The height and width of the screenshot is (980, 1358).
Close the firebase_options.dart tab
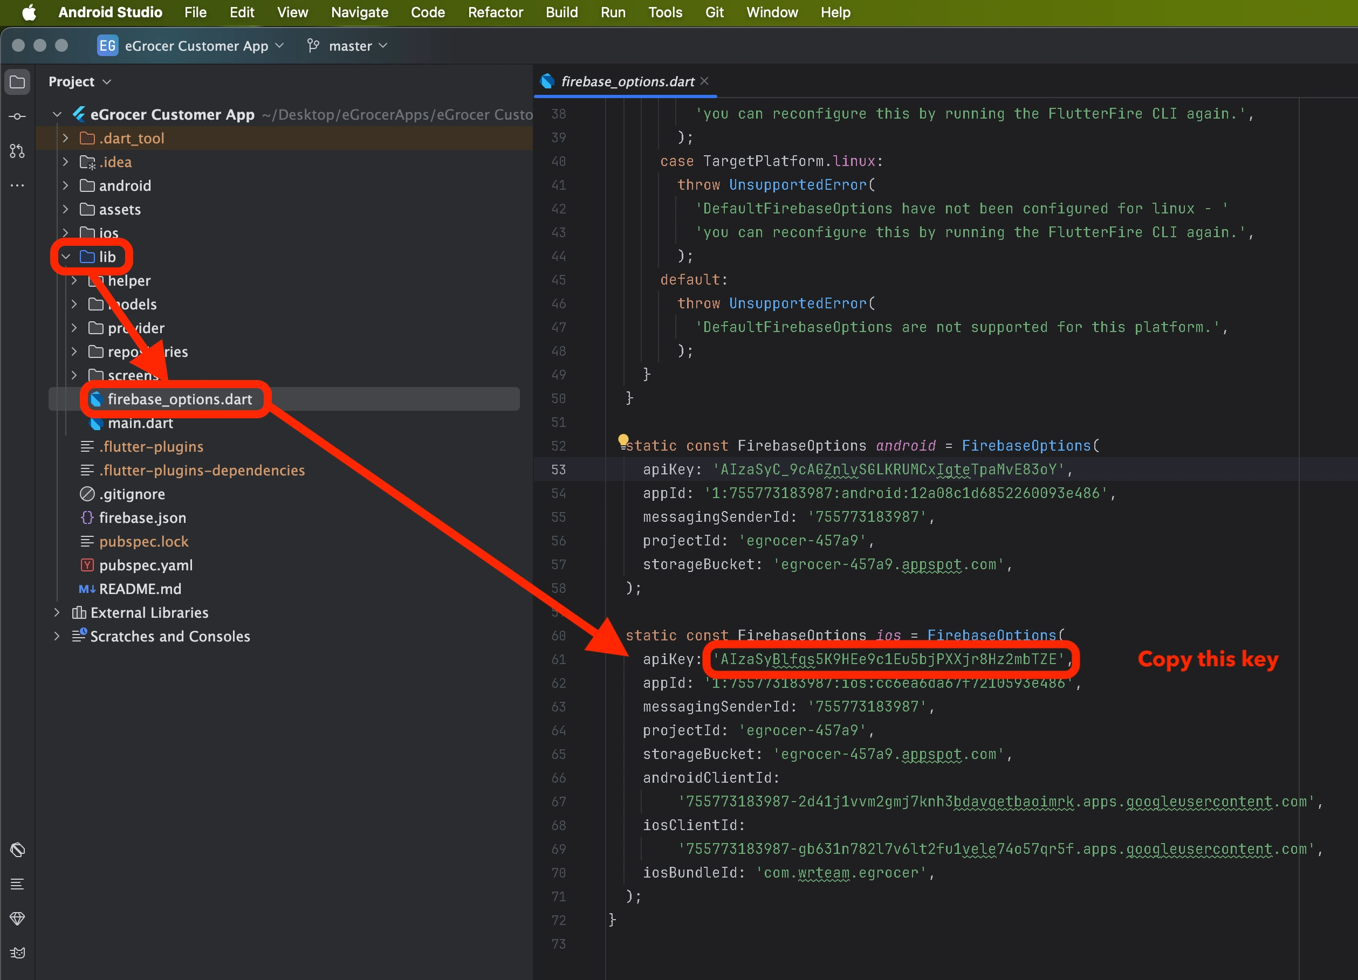pos(705,81)
